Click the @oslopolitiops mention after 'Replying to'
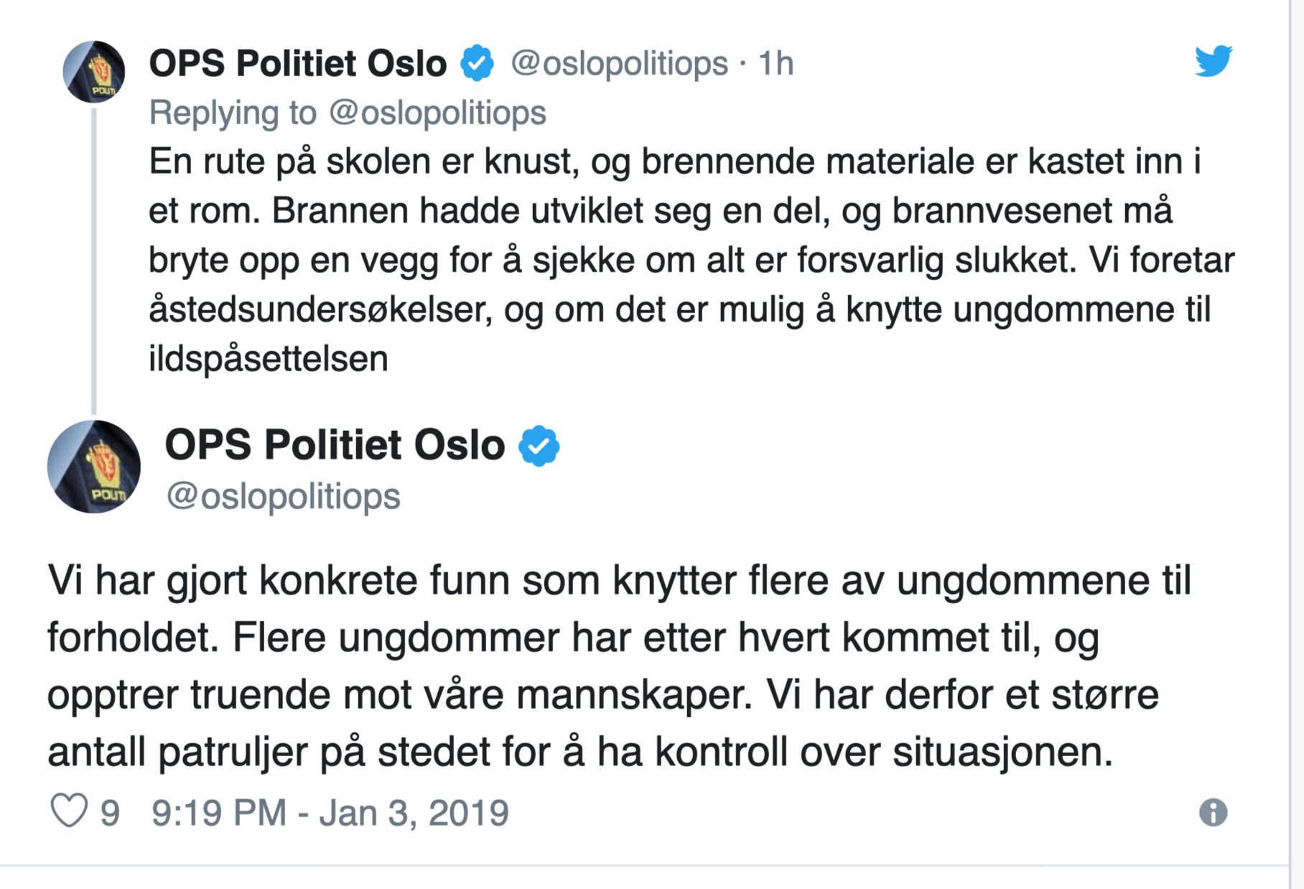 coord(437,113)
